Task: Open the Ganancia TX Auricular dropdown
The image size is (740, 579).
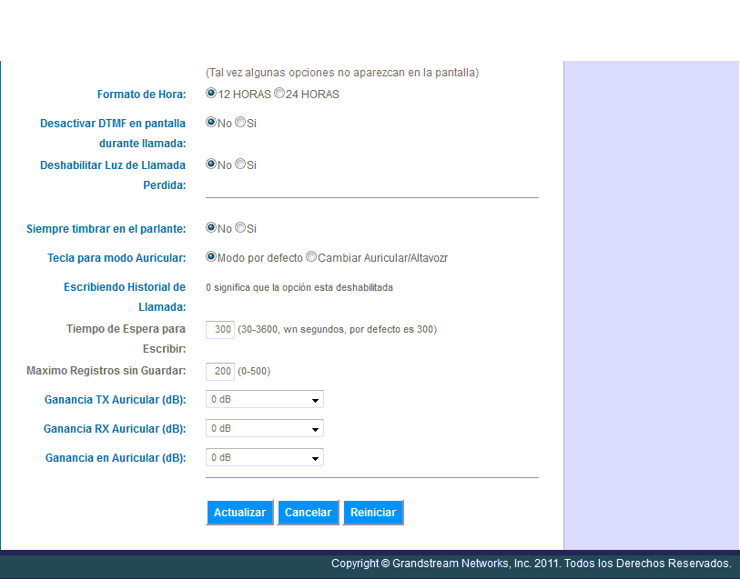Action: tap(265, 399)
